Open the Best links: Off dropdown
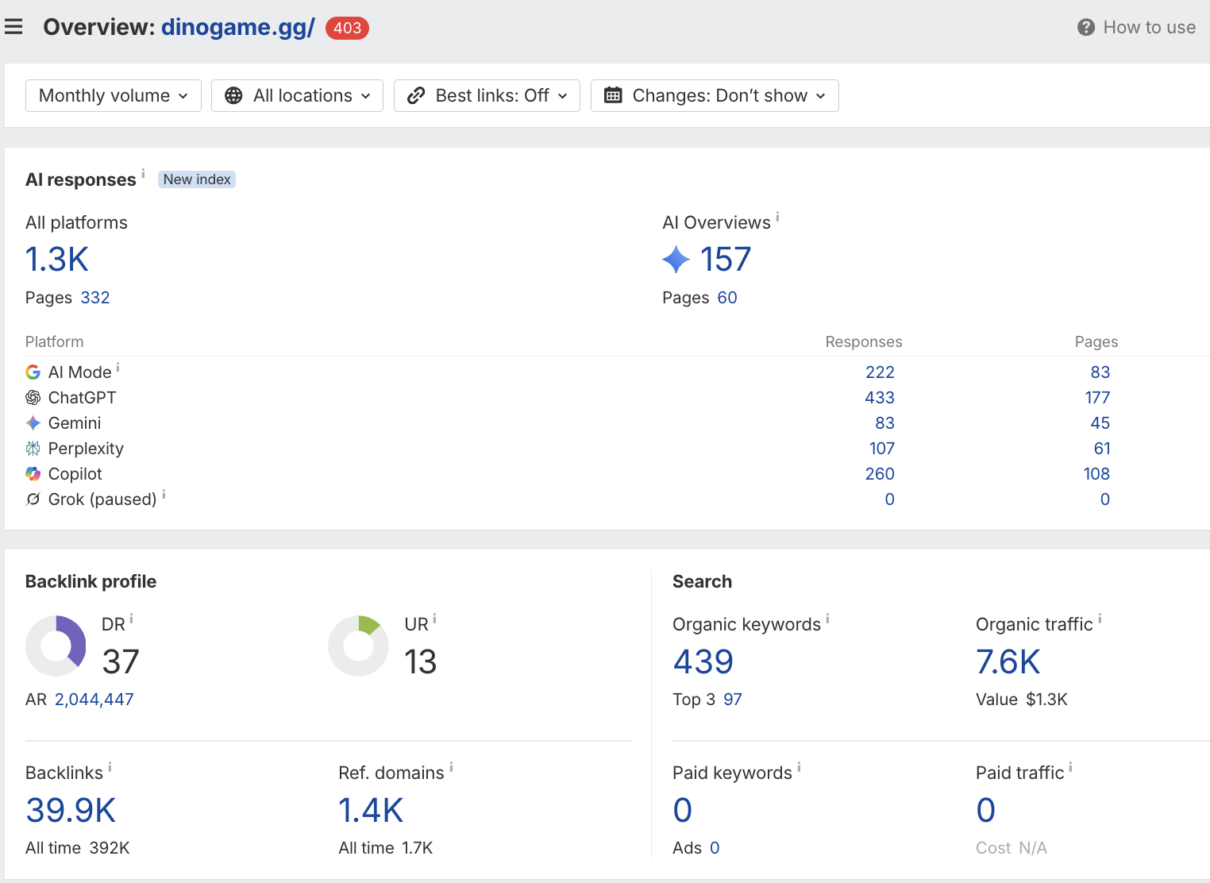Viewport: 1210px width, 883px height. 487,96
